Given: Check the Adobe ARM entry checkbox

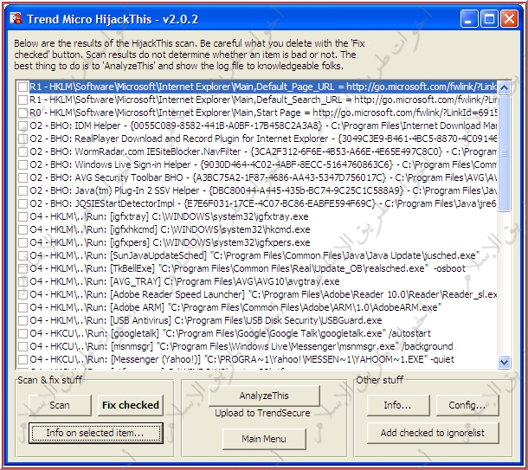Looking at the screenshot, I should tap(23, 307).
